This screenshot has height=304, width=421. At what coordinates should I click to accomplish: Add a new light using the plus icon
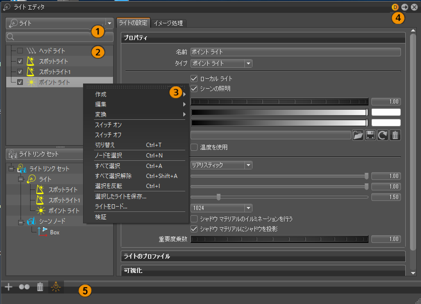(8, 287)
